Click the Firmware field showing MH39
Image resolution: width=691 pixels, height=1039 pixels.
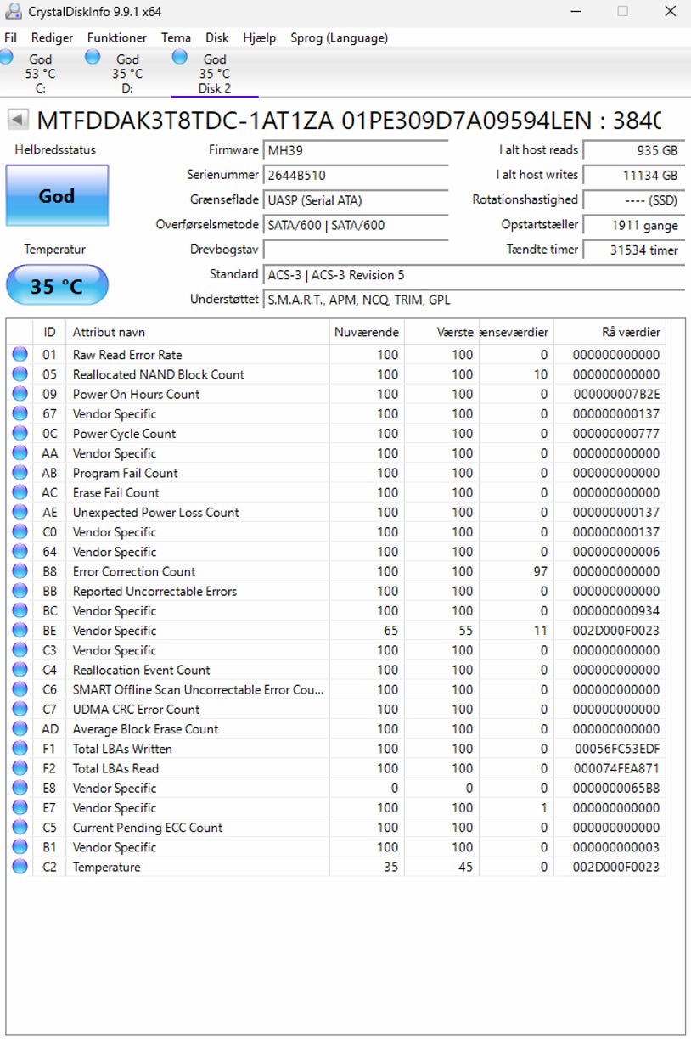pyautogui.click(x=356, y=150)
